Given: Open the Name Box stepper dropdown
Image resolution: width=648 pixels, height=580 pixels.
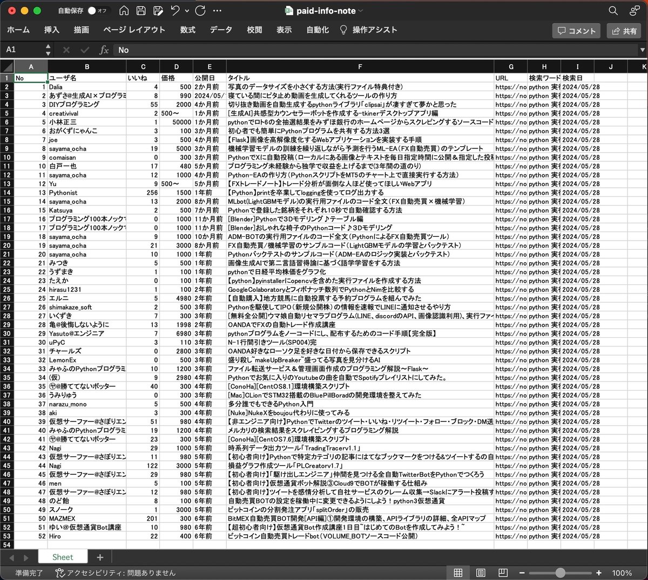Looking at the screenshot, I should 48,50.
